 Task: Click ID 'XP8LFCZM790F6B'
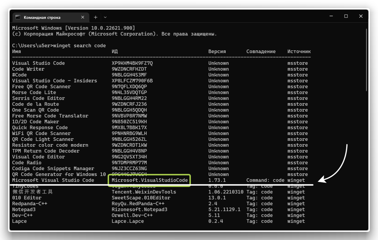click(x=132, y=81)
